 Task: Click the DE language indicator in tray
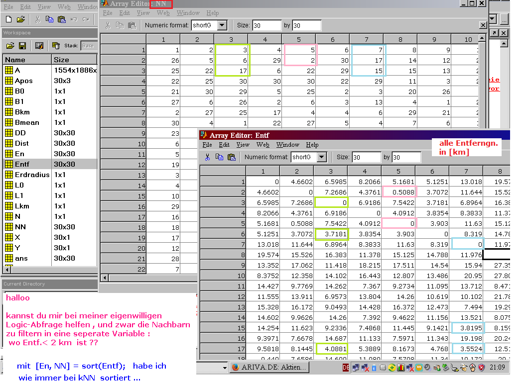[346, 368]
